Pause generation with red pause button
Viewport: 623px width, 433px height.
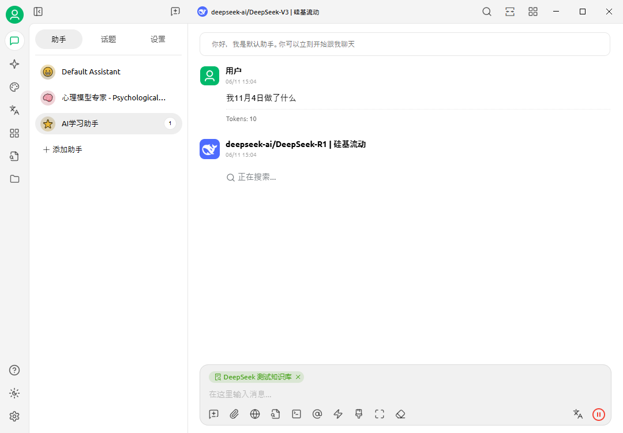click(598, 415)
